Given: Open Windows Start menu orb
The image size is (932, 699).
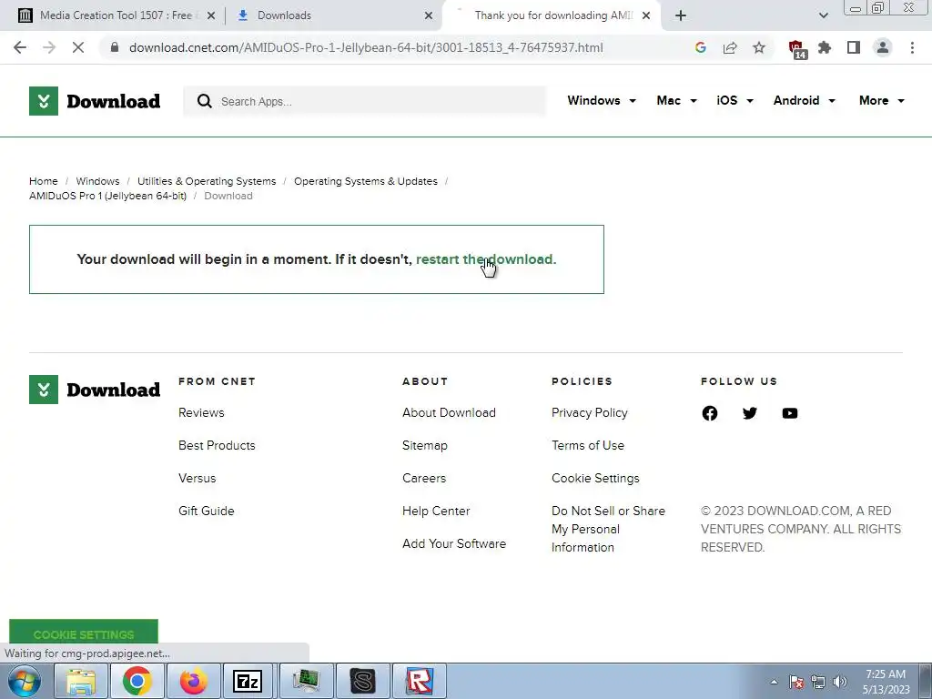Looking at the screenshot, I should click(x=24, y=681).
